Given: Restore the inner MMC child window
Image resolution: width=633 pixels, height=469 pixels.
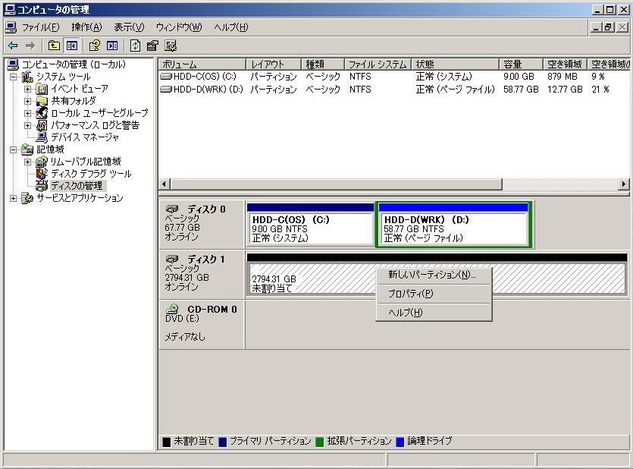Looking at the screenshot, I should (608, 27).
